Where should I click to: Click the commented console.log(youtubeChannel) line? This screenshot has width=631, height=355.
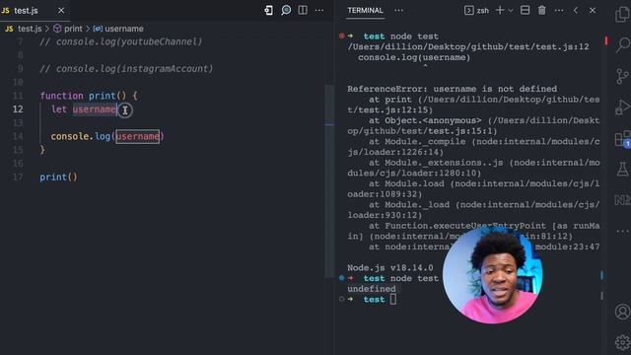(120, 41)
